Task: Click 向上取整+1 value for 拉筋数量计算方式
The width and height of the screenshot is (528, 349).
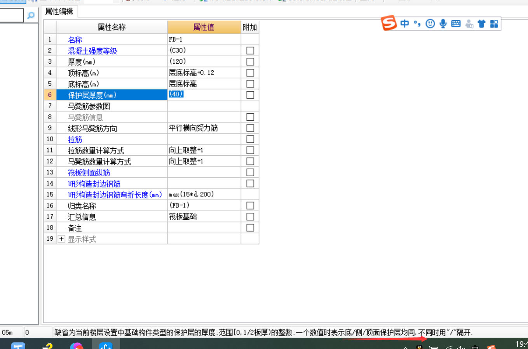Action: click(x=204, y=150)
